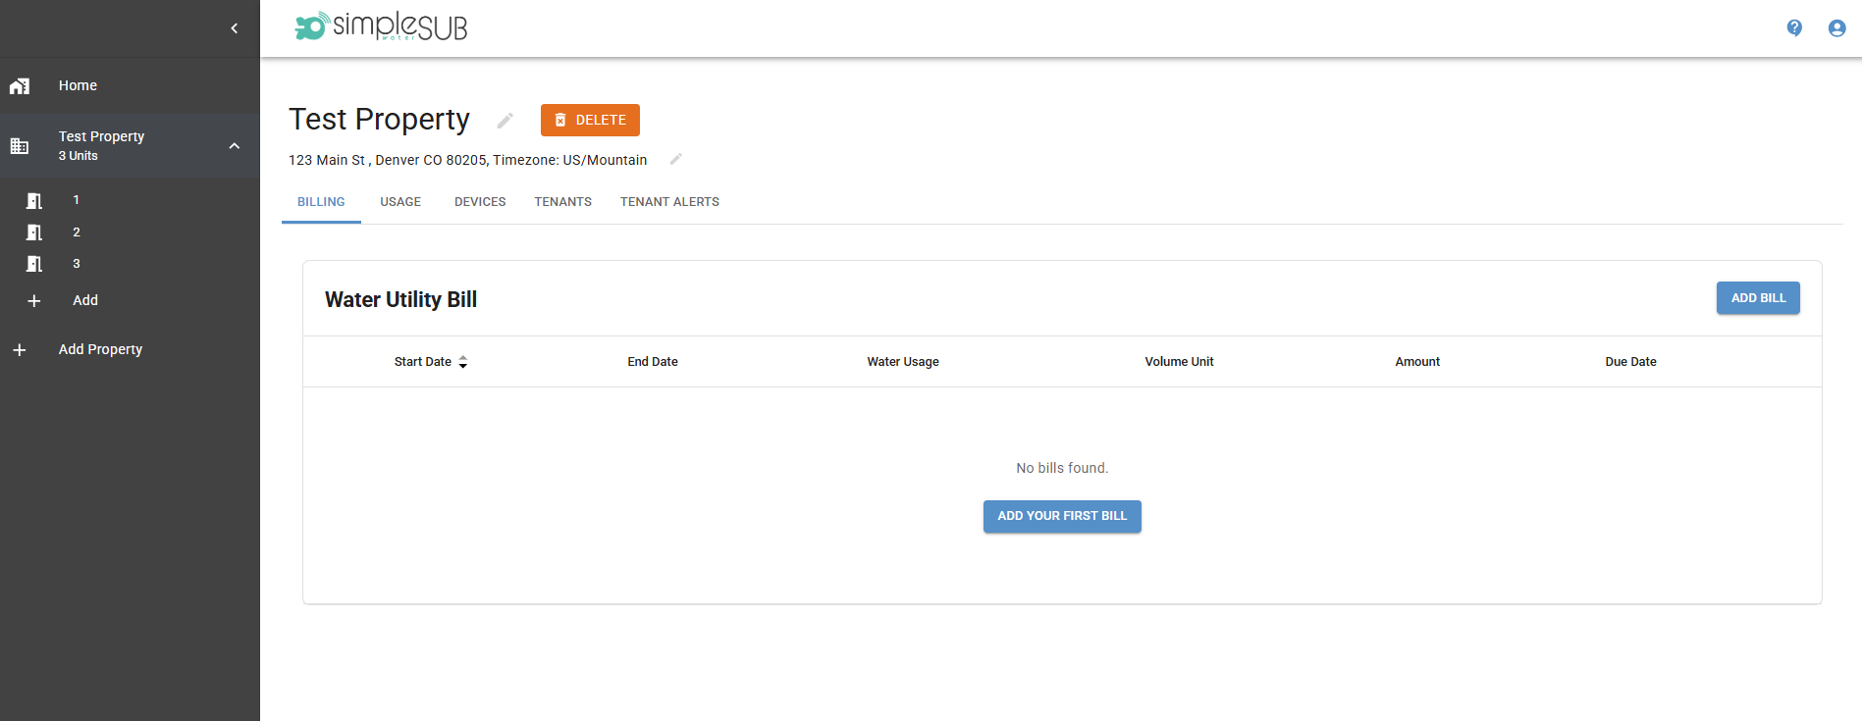Switch to the Usage tab
Viewport: 1862px width, 721px height.
[400, 202]
